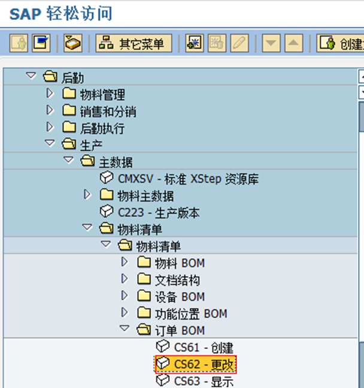Select C223 - 生产版本 transaction

coord(159,212)
